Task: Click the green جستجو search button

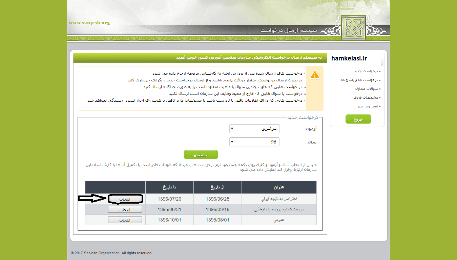Action: [201, 155]
